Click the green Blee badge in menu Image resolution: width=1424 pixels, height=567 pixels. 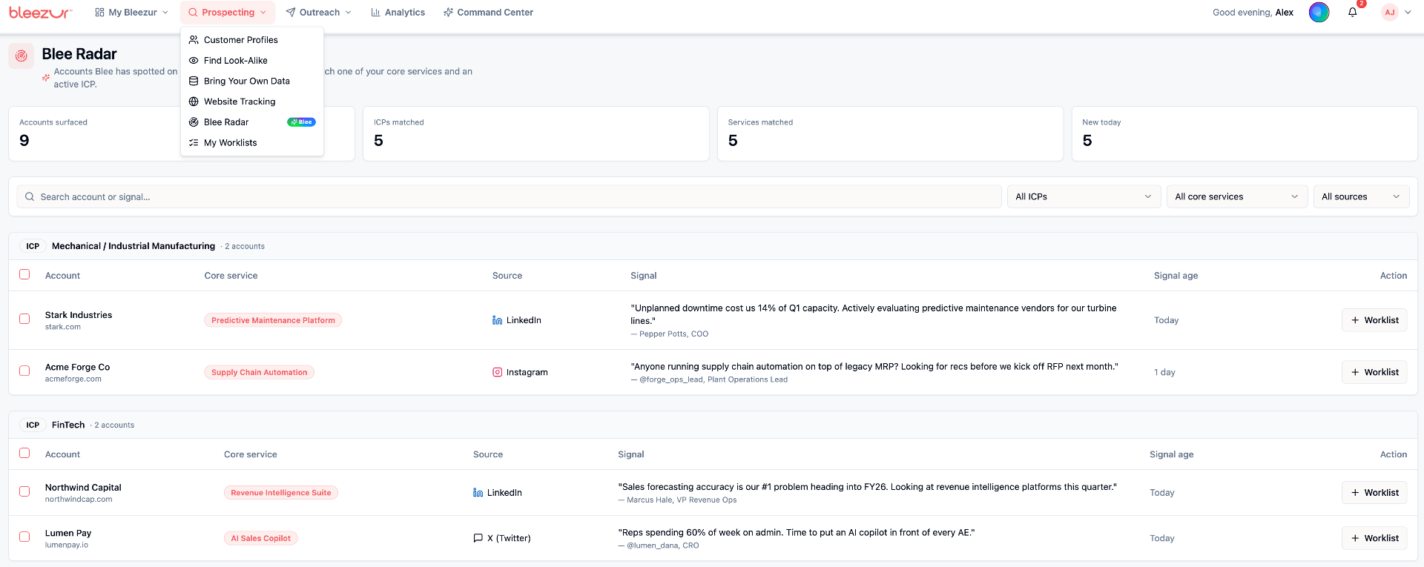click(301, 122)
